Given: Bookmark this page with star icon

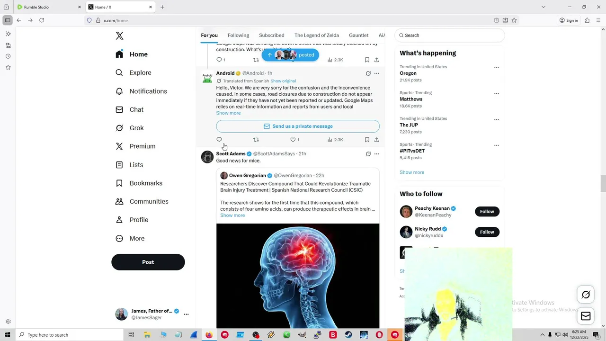Looking at the screenshot, I should (x=514, y=20).
